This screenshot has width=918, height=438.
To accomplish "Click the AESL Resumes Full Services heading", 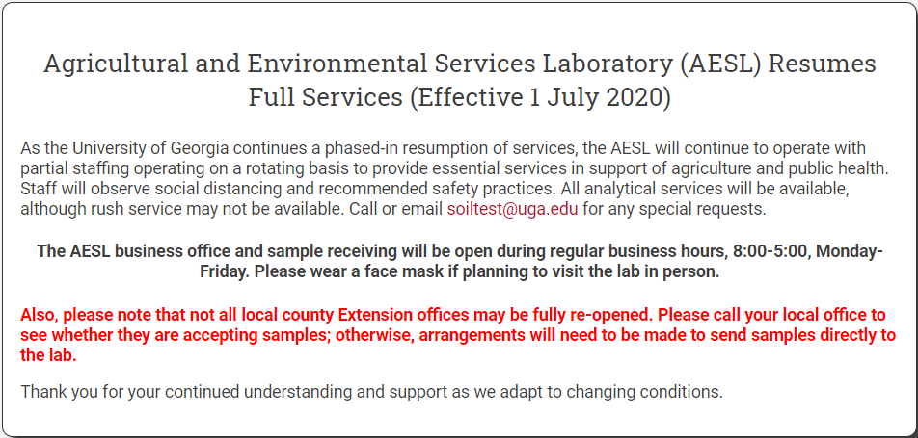I will click(x=460, y=81).
